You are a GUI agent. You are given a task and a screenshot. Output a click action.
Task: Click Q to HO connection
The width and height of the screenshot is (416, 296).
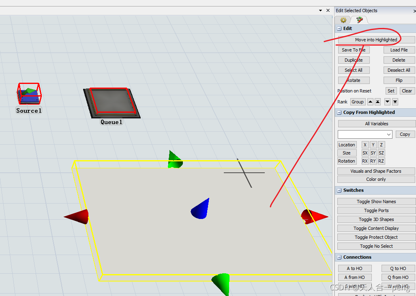(x=398, y=268)
